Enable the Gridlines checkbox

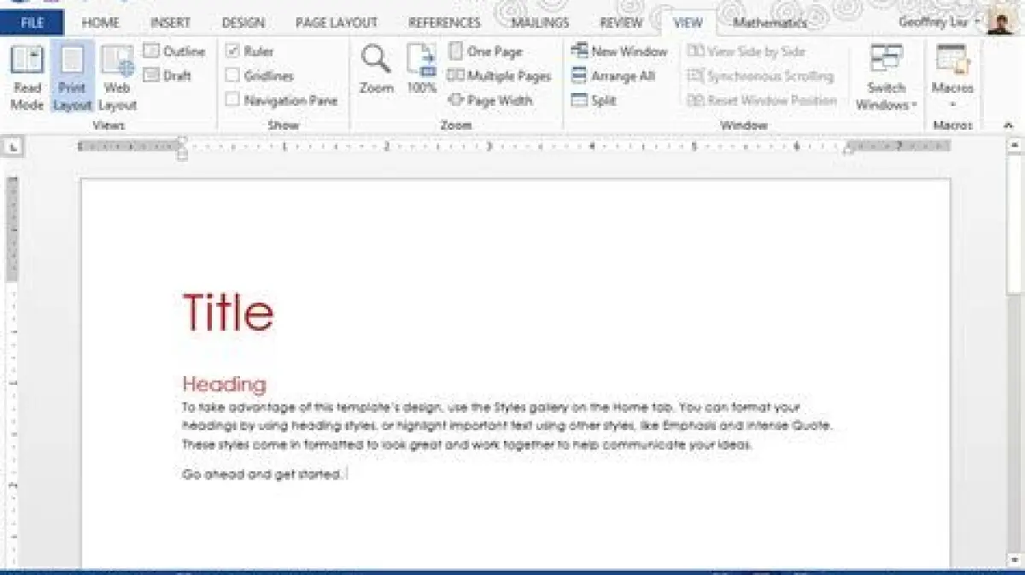232,76
